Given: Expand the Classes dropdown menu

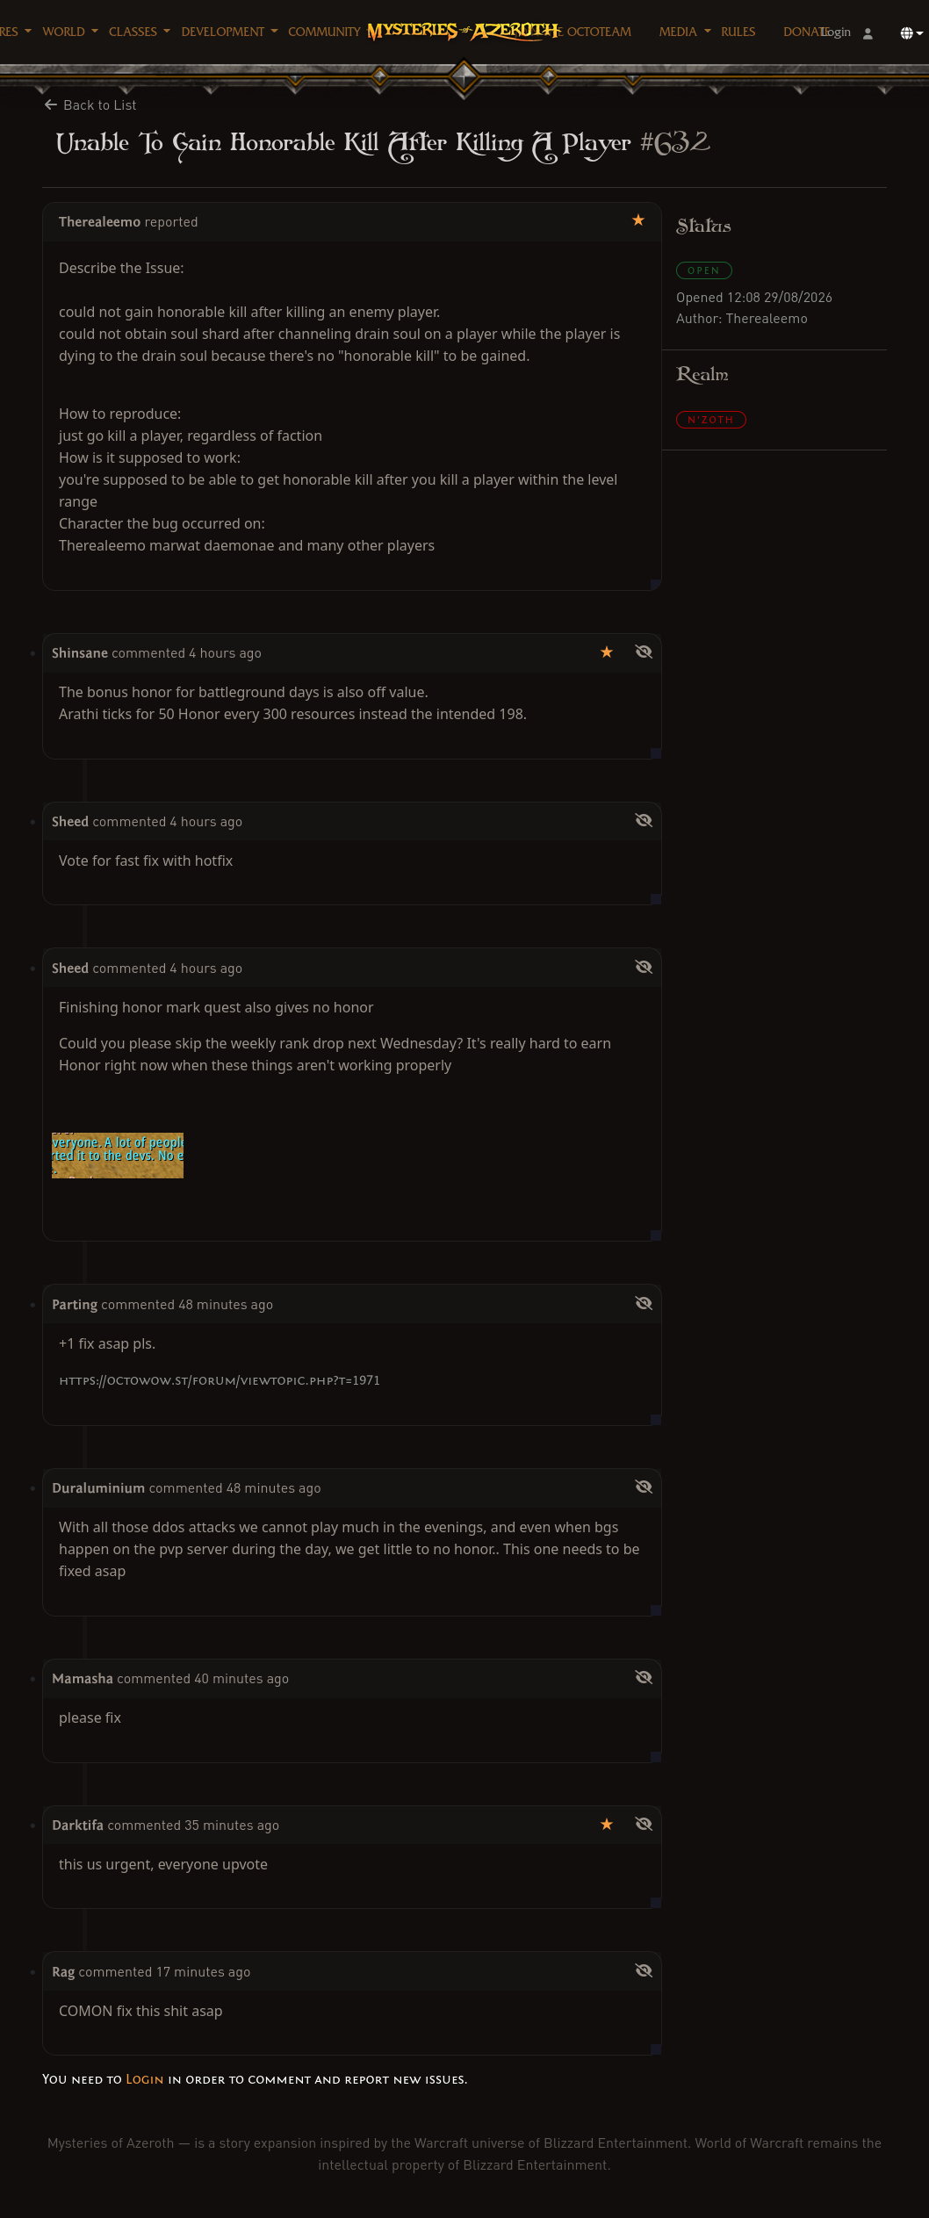Looking at the screenshot, I should (140, 32).
